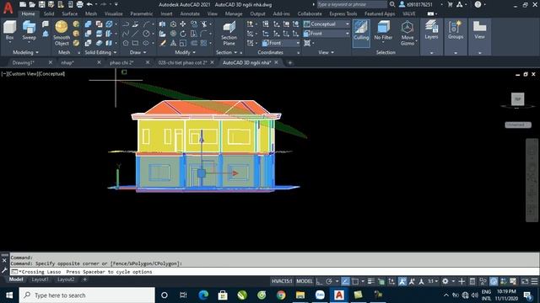Switch to the Surface ribbon tab

click(69, 13)
